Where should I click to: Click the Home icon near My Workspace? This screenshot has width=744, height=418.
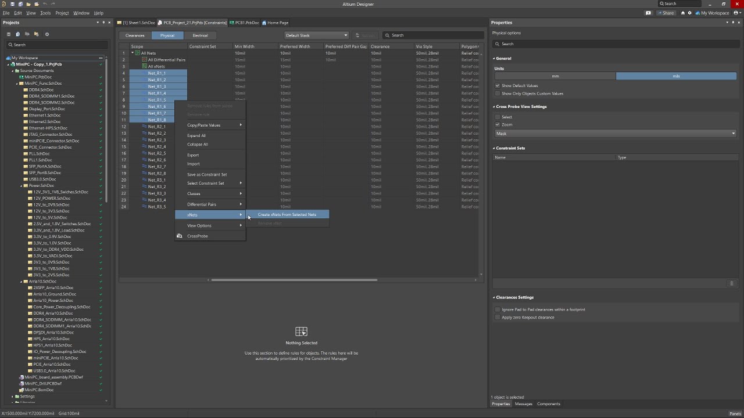[683, 13]
